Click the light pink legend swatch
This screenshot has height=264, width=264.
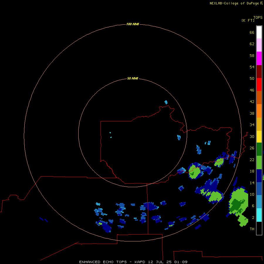pyautogui.click(x=259, y=45)
